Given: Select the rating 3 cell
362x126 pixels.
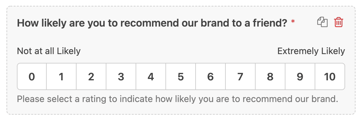Looking at the screenshot, I should [121, 76].
